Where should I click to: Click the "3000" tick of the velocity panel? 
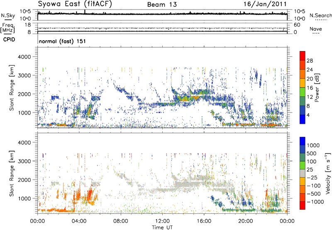24,161
